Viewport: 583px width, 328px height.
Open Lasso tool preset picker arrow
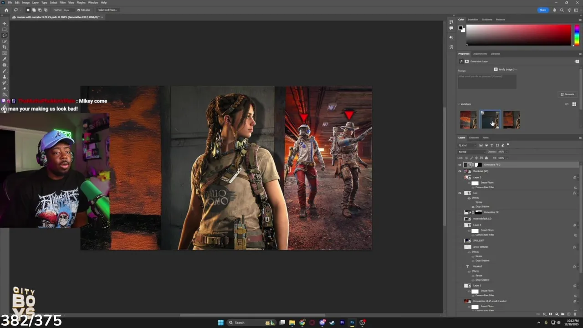click(x=21, y=10)
